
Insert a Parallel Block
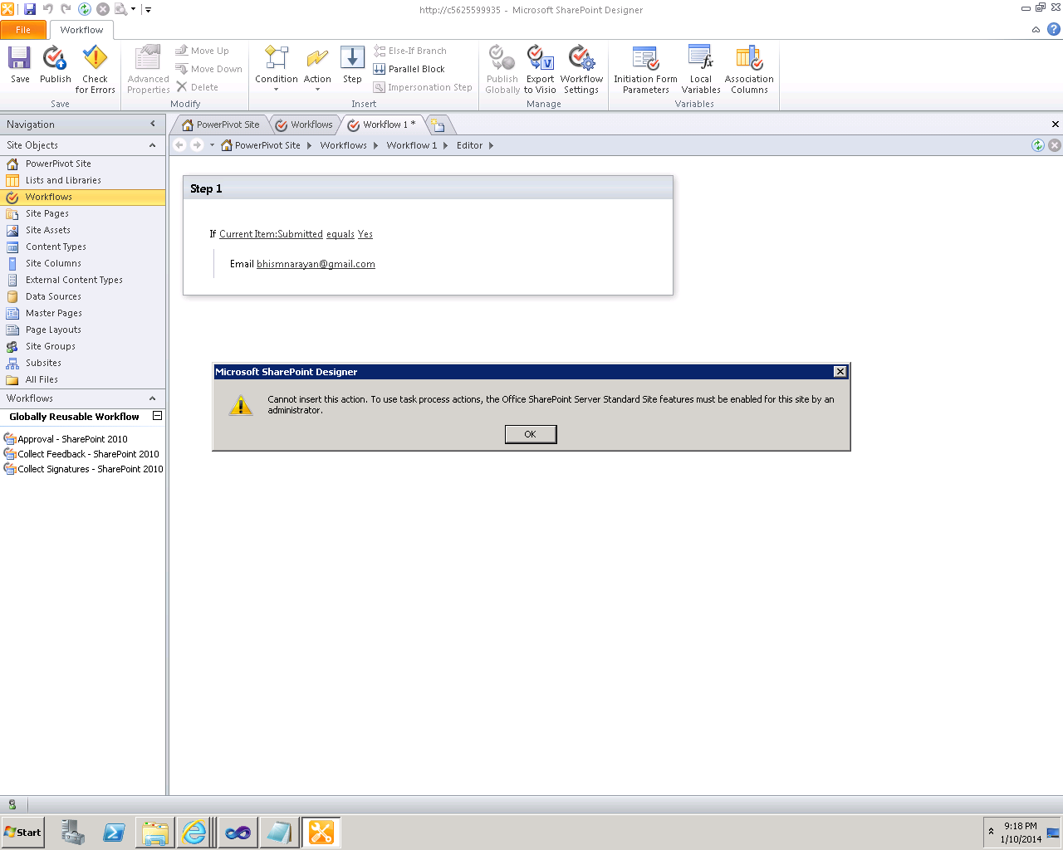[409, 69]
